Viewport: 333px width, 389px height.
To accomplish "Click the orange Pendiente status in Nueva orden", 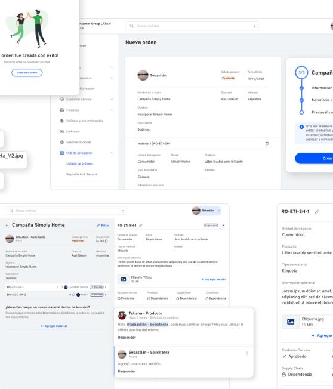I will [229, 78].
